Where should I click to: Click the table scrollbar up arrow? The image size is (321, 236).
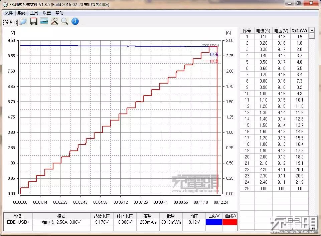[x=312, y=30]
